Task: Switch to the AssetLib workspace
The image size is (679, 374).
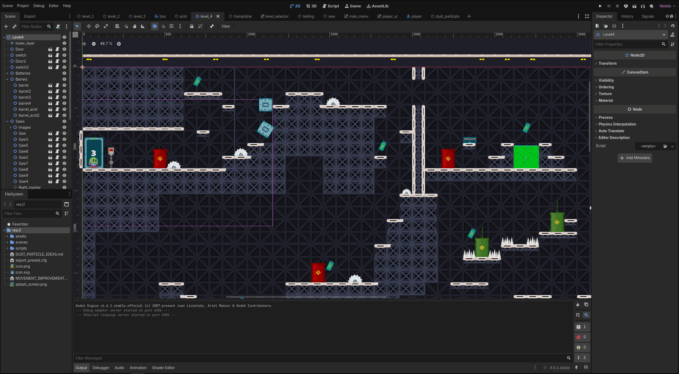Action: tap(378, 6)
